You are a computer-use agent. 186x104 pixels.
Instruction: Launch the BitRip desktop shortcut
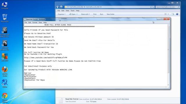click(5, 83)
